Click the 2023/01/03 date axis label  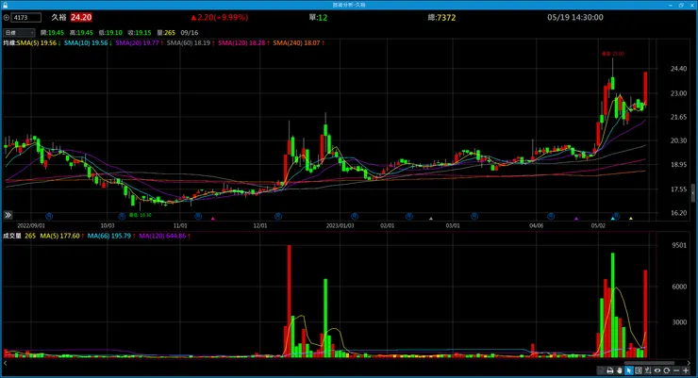(x=341, y=226)
